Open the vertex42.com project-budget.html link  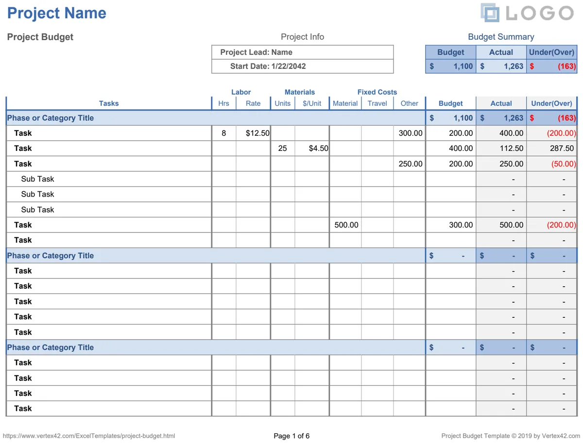[89, 436]
